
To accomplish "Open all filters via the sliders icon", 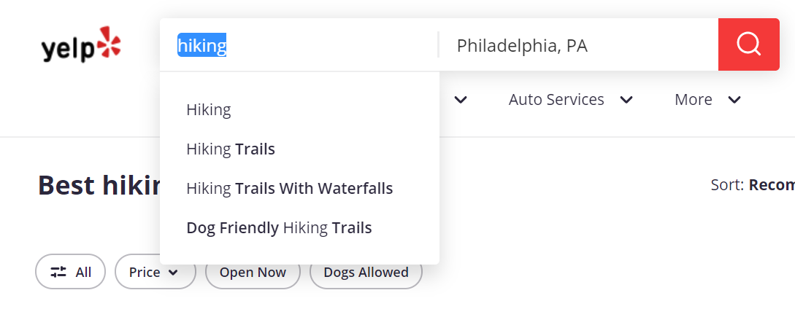I will tap(58, 272).
